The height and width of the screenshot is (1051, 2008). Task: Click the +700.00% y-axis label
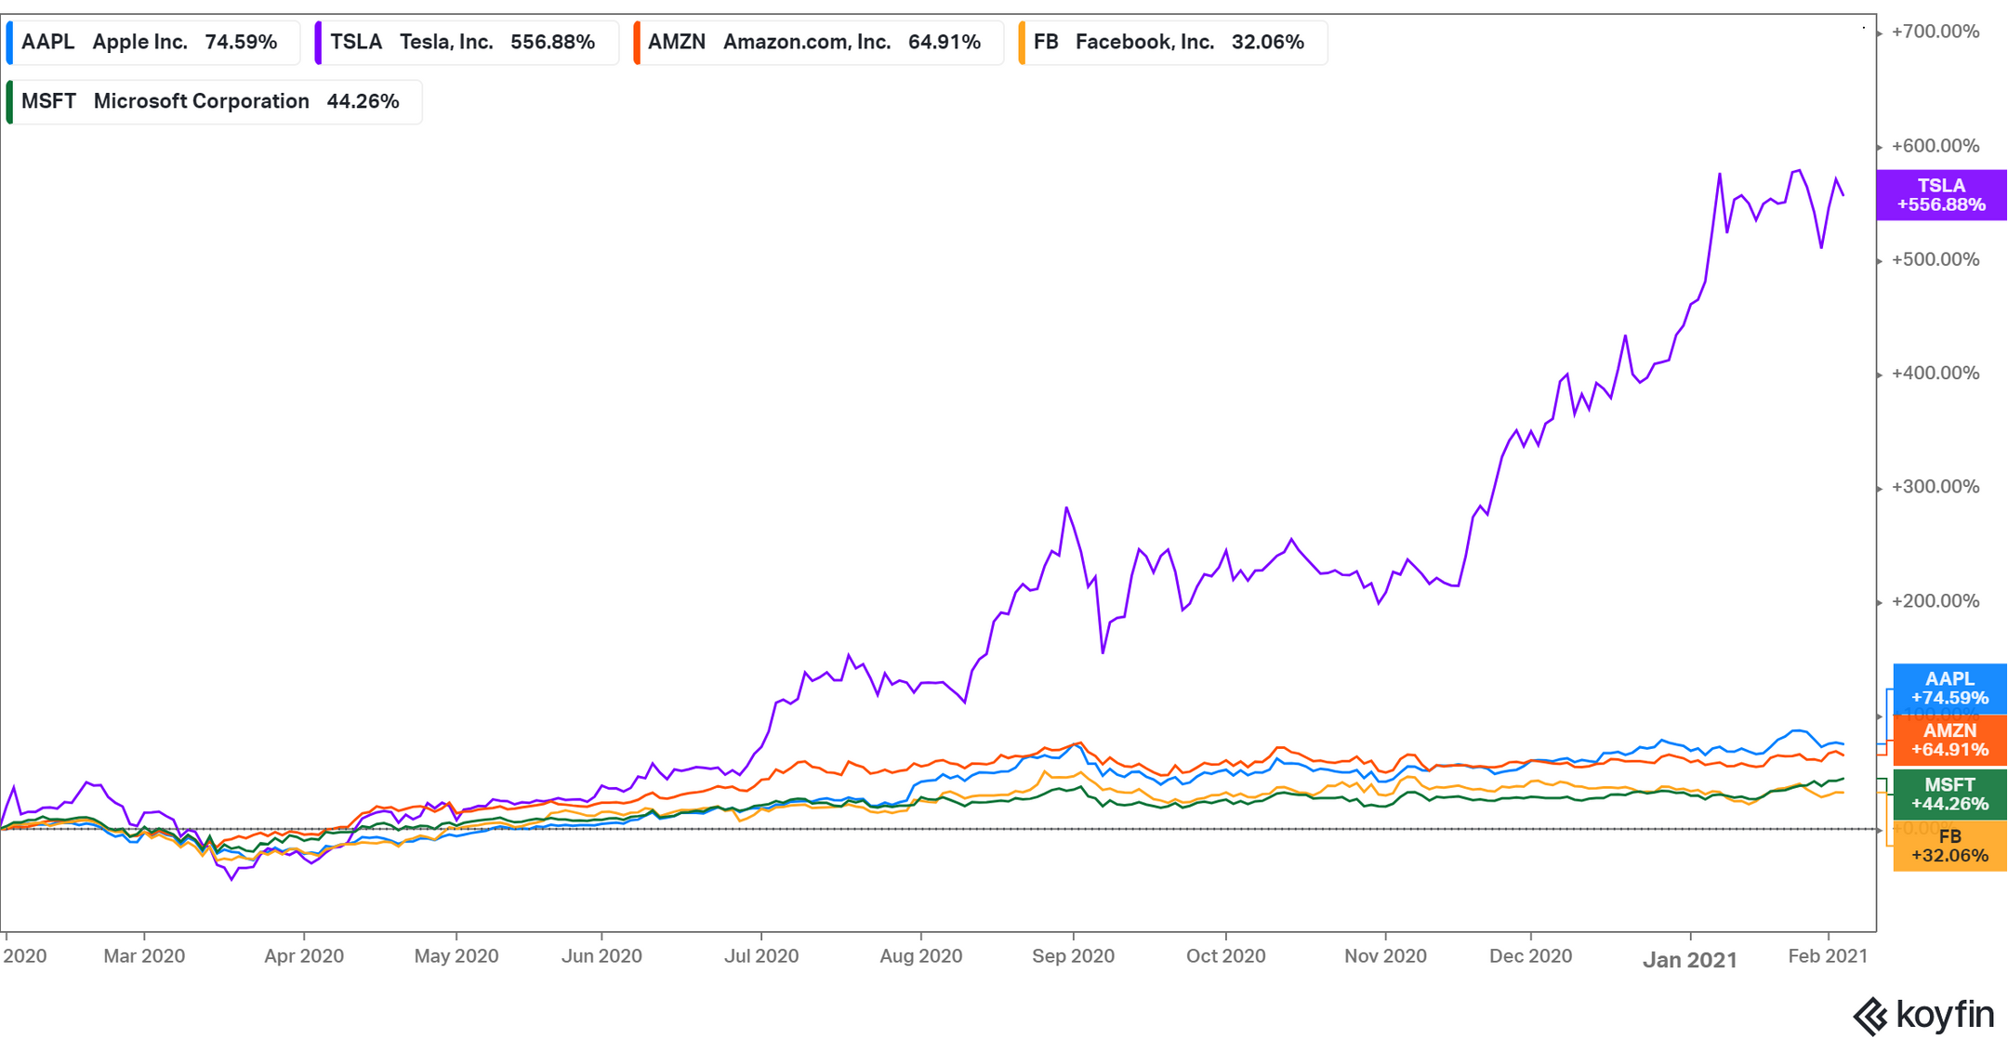1935,33
